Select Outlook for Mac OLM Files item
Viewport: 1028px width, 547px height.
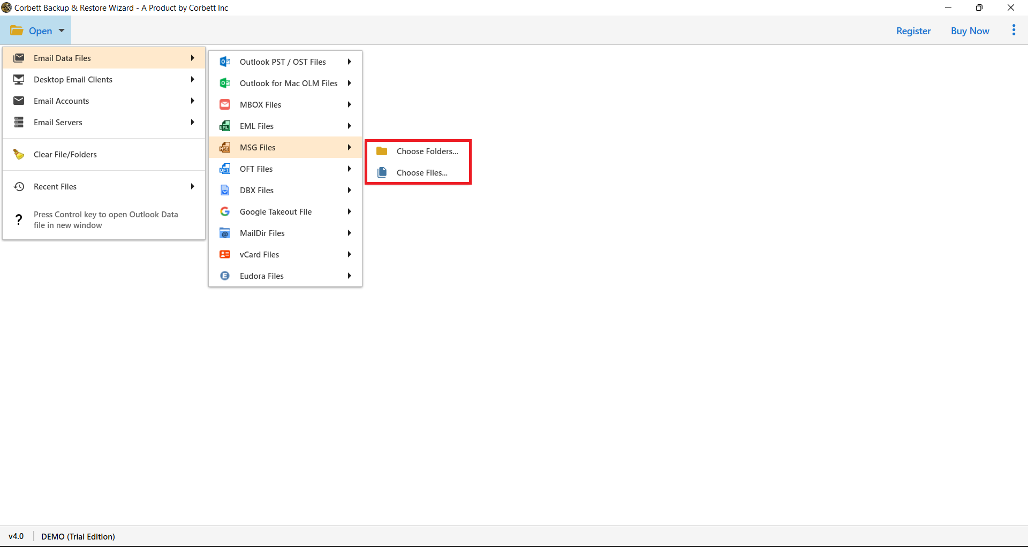[285, 83]
